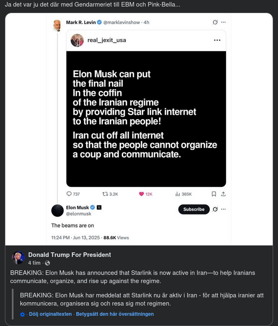Open more options beside Subscribe button

point(223,209)
